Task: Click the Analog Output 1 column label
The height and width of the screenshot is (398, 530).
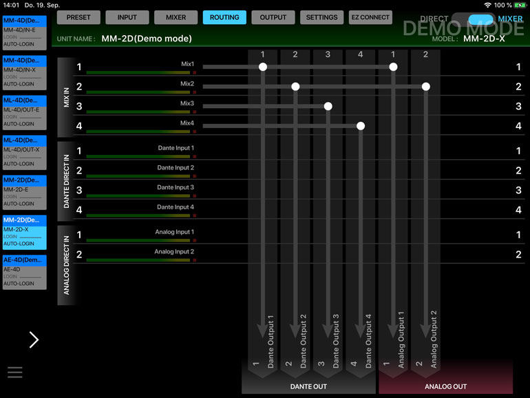Action: click(x=401, y=340)
